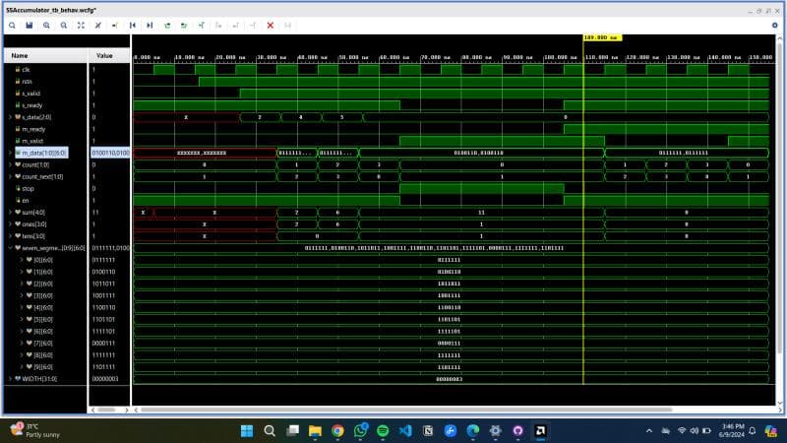Viewport: 787px width, 443px height.
Task: Open Google Chrome from taskbar
Action: tap(337, 431)
